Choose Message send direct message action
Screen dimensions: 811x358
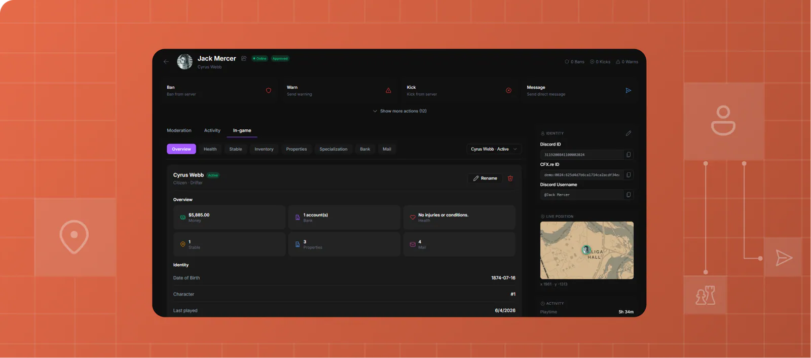(x=579, y=90)
